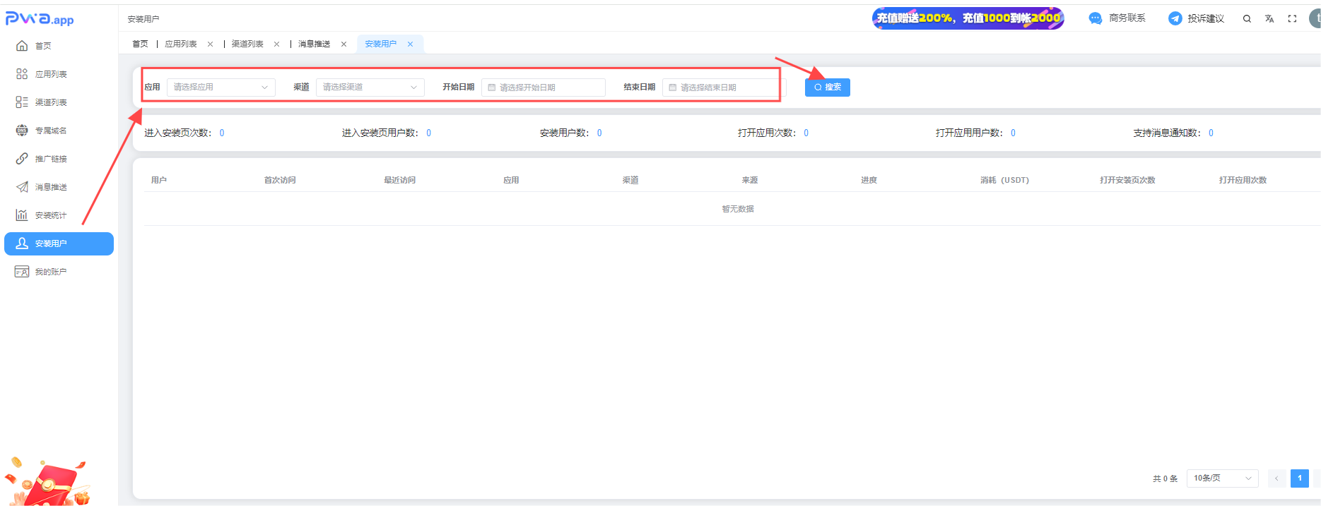Click the home icon in sidebar
This screenshot has width=1321, height=506.
coord(22,46)
